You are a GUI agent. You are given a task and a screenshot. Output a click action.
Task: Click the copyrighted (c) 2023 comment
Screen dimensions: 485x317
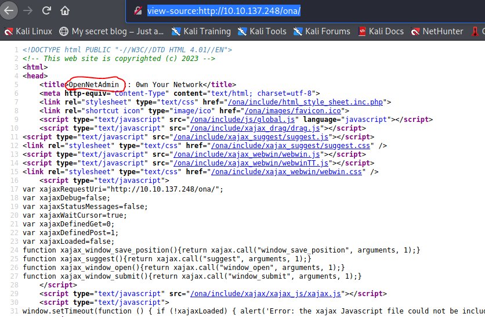point(119,59)
